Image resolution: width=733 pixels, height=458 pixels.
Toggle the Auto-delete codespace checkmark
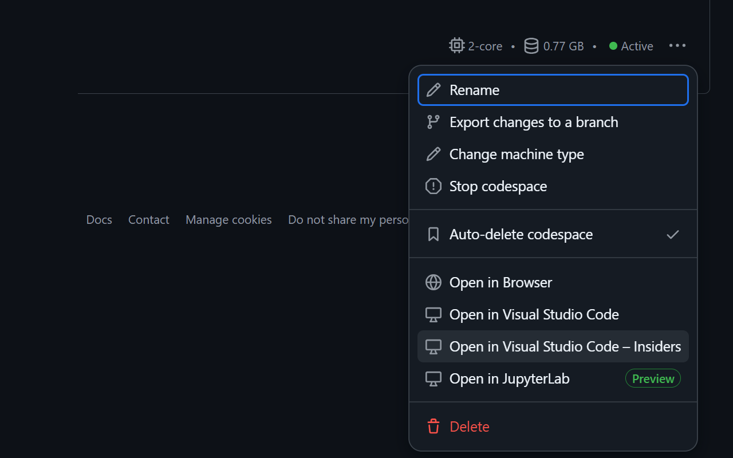point(673,234)
